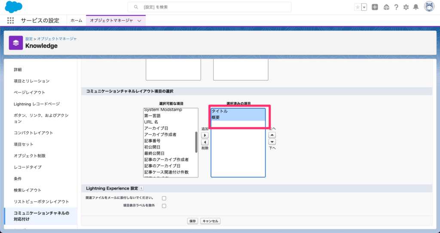Click the 追加 right arrow button
The height and width of the screenshot is (233, 440).
pyautogui.click(x=205, y=135)
